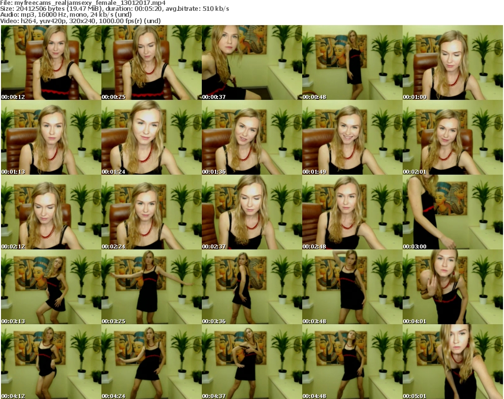This screenshot has height=399, width=504.
Task: Select the thumbnail at 00:03:13
Action: [51, 287]
